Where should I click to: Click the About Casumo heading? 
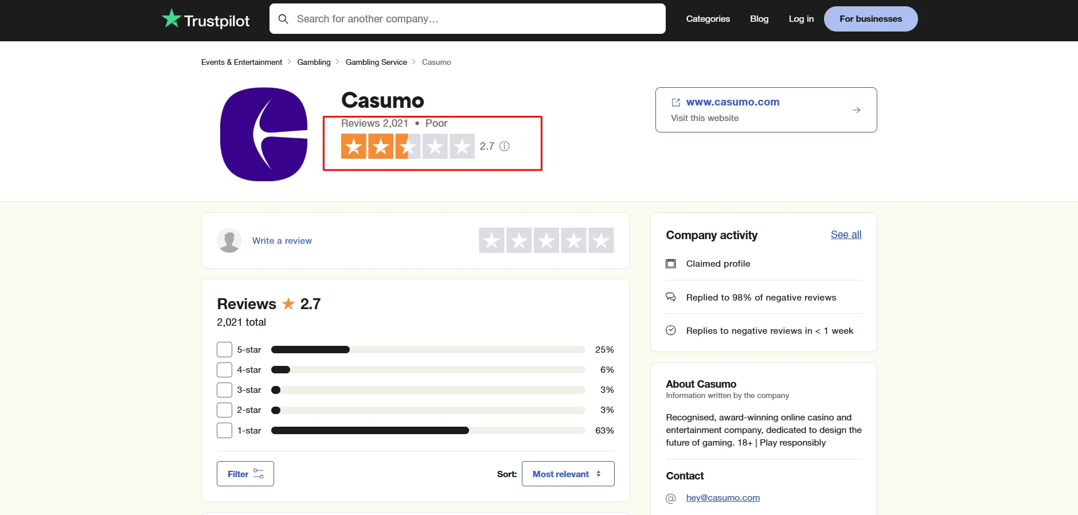pyautogui.click(x=701, y=384)
